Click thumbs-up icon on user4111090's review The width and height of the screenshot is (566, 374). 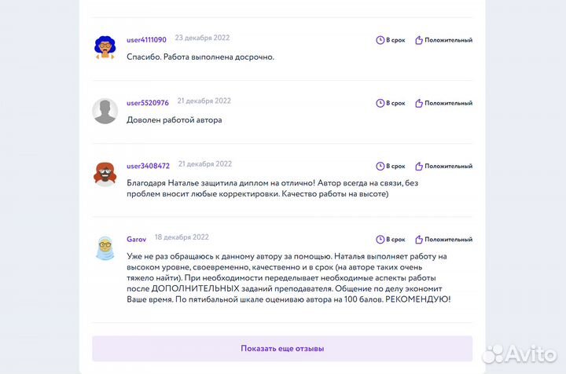pyautogui.click(x=419, y=39)
